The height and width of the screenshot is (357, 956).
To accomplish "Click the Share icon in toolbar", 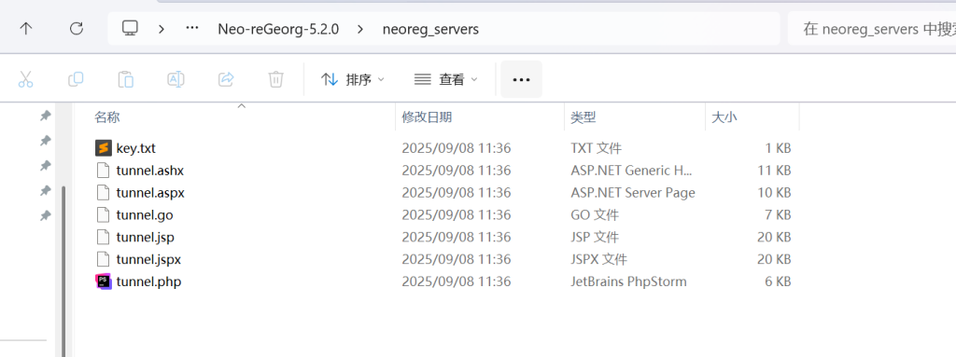I will tap(226, 79).
